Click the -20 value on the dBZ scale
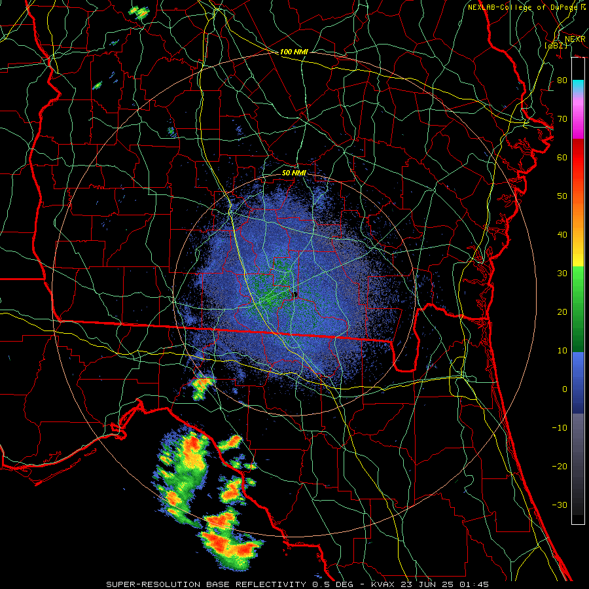589x589 pixels. (560, 466)
